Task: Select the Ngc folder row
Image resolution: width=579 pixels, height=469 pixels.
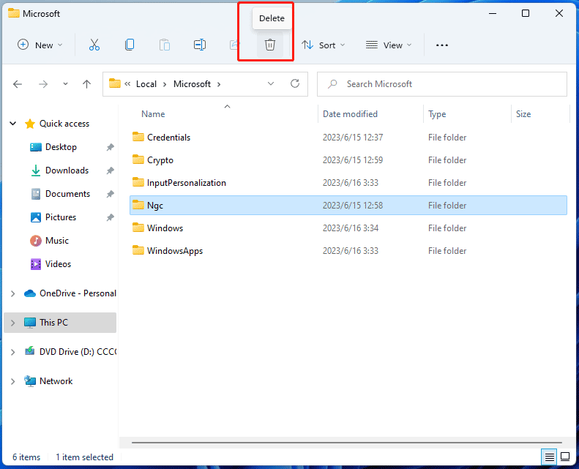Action: pyautogui.click(x=348, y=206)
